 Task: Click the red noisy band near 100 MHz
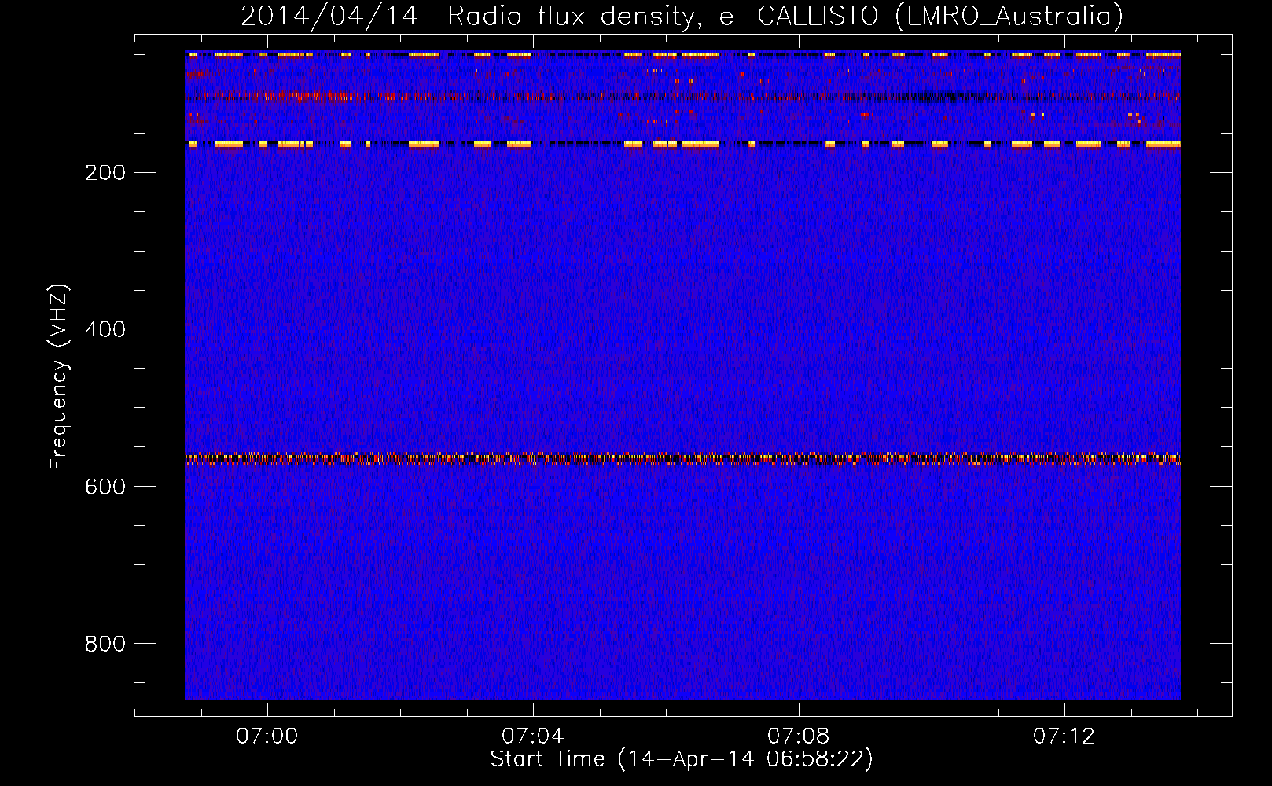682,97
